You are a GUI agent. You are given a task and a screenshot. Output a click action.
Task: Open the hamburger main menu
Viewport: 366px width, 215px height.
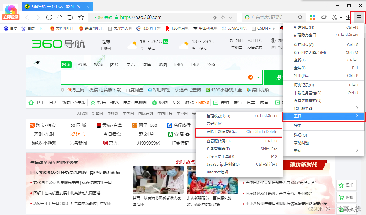pyautogui.click(x=359, y=18)
